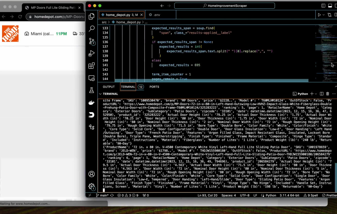337x214 pixels.
Task: Open the Run and Debug view
Action: [x=91, y=53]
